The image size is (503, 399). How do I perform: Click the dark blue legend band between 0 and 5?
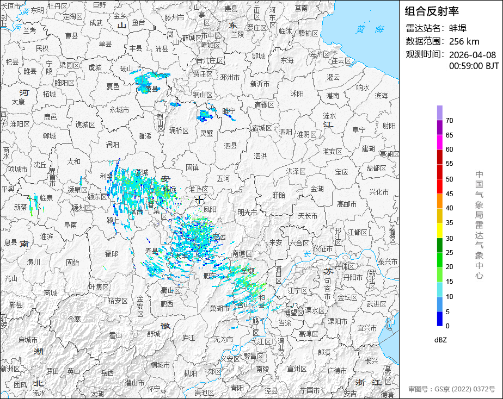(x=439, y=319)
